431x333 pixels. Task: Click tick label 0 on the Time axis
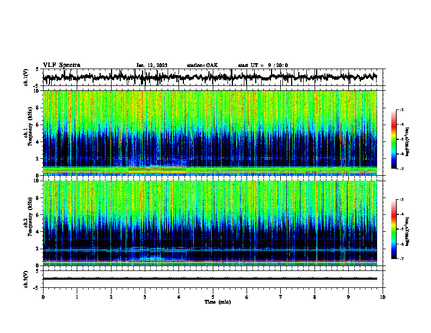pyautogui.click(x=43, y=297)
